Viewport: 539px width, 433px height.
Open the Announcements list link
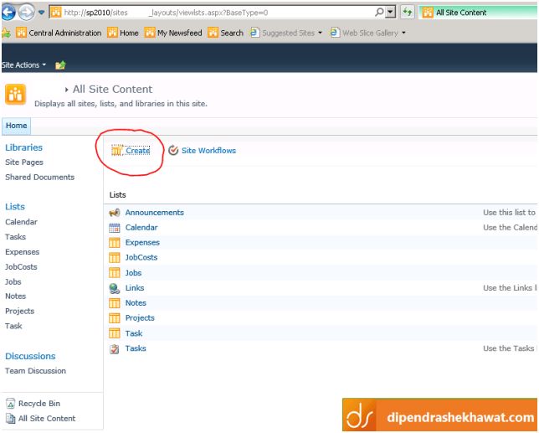click(154, 213)
